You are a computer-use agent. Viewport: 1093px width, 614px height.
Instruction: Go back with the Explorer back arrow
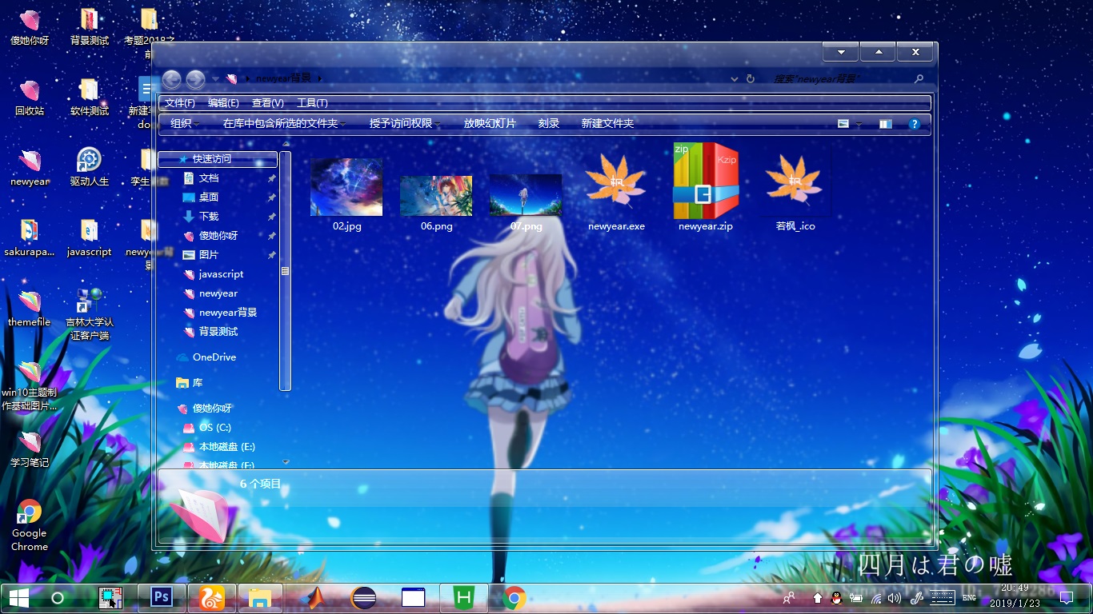[x=171, y=79]
